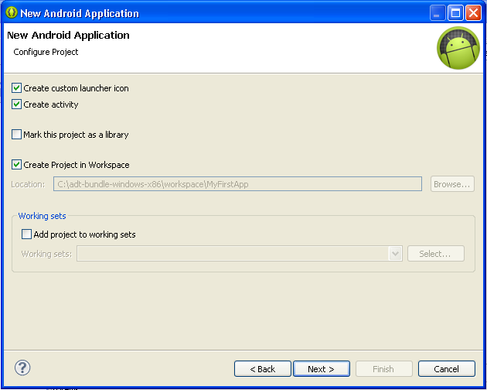Click the Configure Project subtitle
This screenshot has width=487, height=390.
[46, 52]
